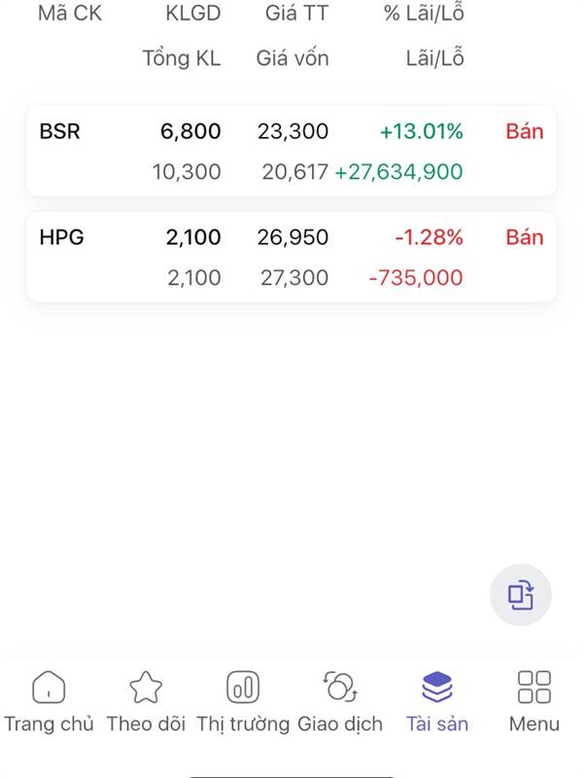583x778 pixels.
Task: Open the Thị trường chart icon
Action: click(x=243, y=688)
